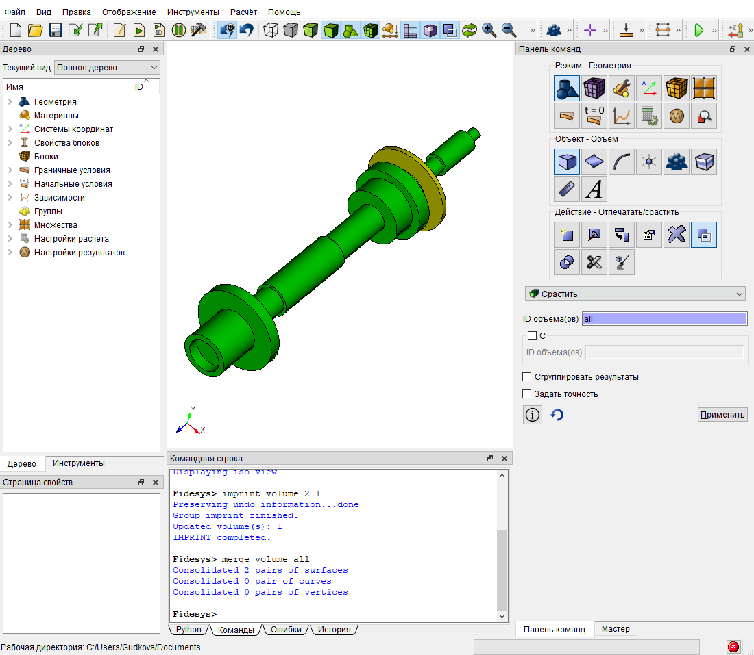The image size is (754, 655).
Task: Select Блоки in the tree
Action: tap(46, 157)
